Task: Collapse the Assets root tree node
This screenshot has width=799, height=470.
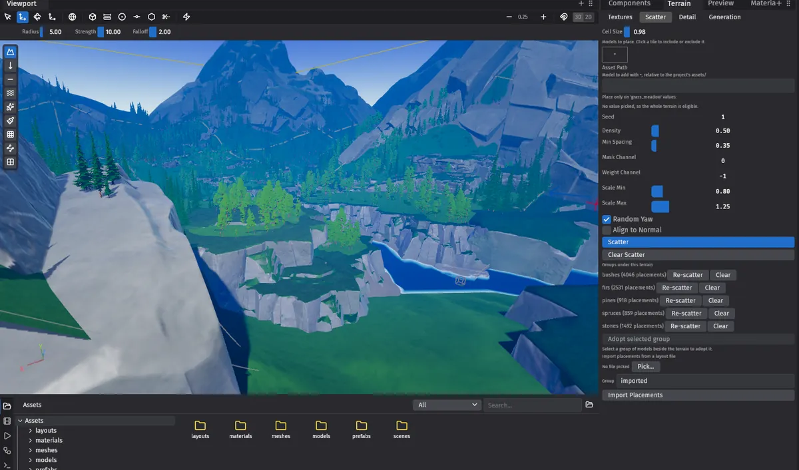Action: (x=20, y=421)
